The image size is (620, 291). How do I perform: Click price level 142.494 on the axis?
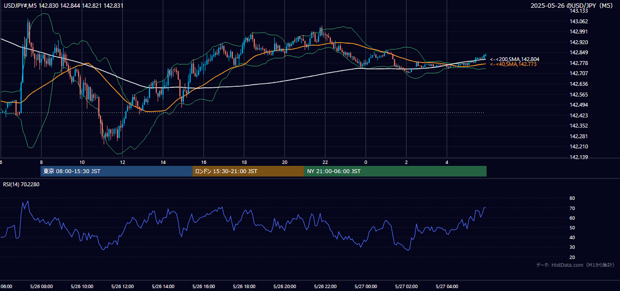578,105
